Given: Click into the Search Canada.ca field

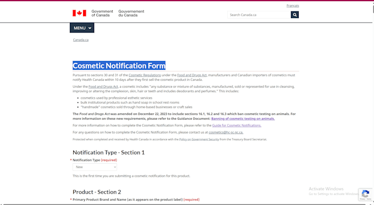Looking at the screenshot, I should (x=259, y=15).
